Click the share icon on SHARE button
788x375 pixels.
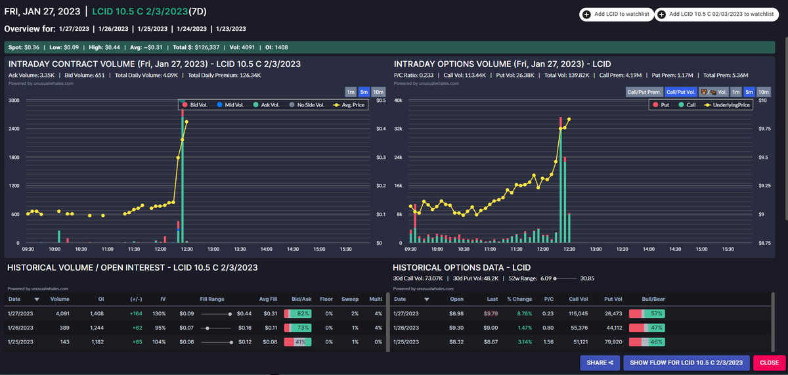[x=611, y=363]
